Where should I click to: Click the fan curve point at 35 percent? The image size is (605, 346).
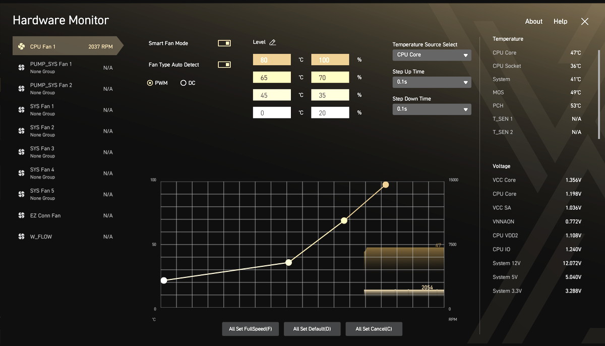(x=288, y=262)
